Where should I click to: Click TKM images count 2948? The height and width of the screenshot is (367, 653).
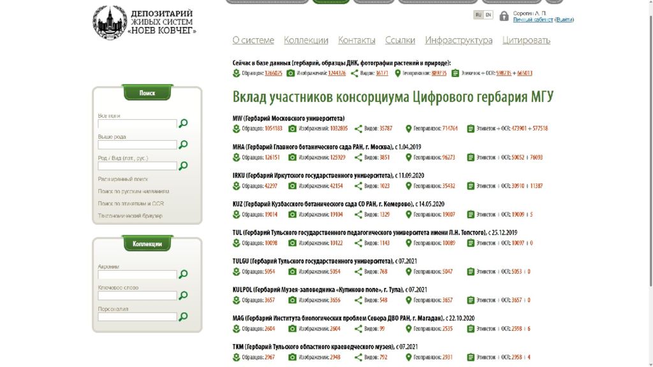[335, 357]
